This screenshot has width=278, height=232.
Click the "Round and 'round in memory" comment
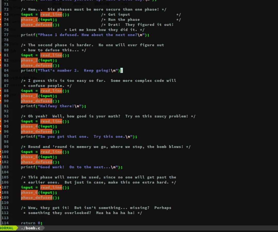click(x=106, y=147)
